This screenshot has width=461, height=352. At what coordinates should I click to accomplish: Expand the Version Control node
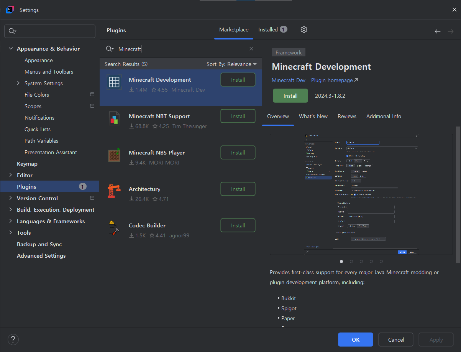click(x=10, y=198)
